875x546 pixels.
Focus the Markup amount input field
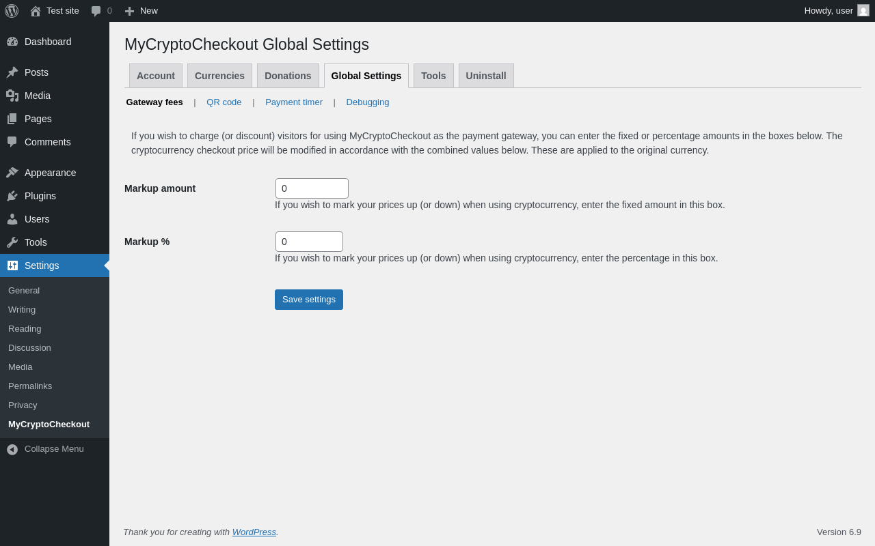click(x=312, y=188)
